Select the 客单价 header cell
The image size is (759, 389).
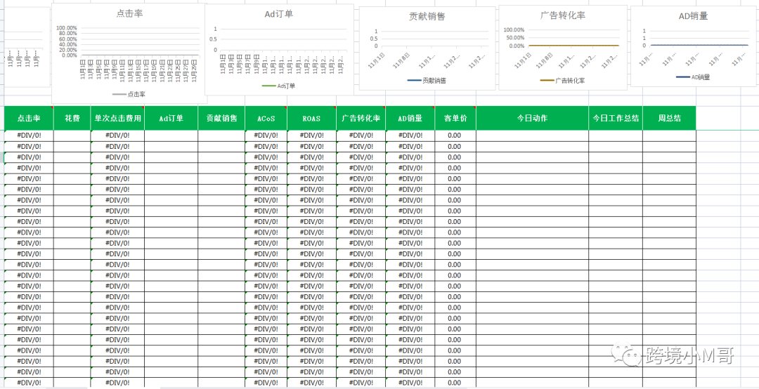(x=455, y=119)
